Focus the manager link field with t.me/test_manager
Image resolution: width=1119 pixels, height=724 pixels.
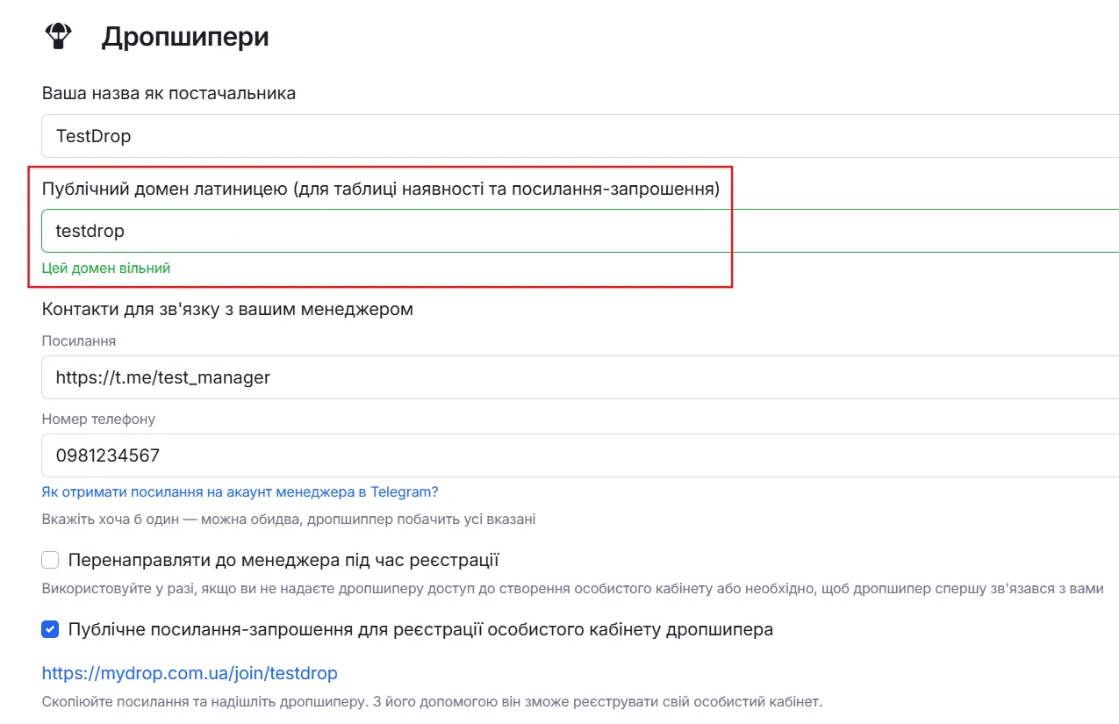[x=580, y=377]
